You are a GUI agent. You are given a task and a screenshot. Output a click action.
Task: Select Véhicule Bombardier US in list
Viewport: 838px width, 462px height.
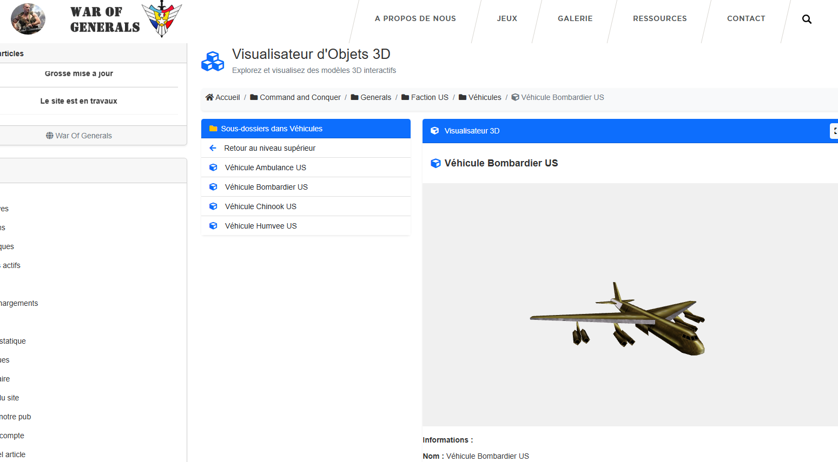pyautogui.click(x=306, y=187)
